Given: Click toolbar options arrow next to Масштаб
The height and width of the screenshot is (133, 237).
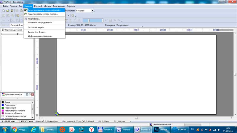Looking at the screenshot, I should 94,12.
